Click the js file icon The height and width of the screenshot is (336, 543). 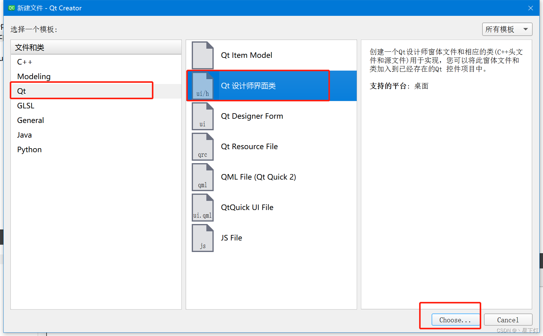pos(202,238)
